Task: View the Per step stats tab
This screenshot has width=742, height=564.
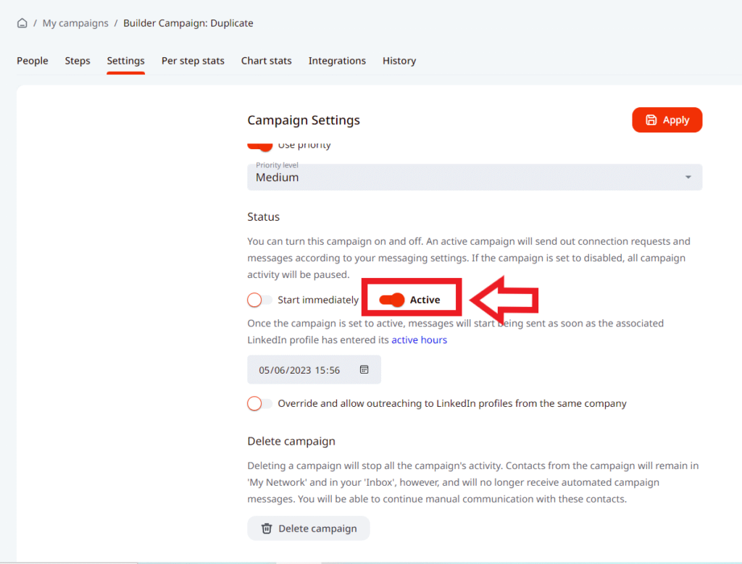Action: coord(193,61)
